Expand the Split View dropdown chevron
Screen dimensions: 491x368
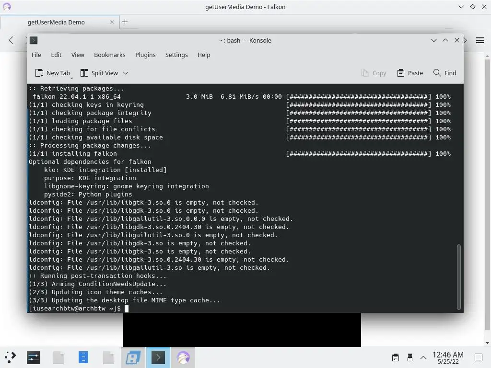click(126, 73)
